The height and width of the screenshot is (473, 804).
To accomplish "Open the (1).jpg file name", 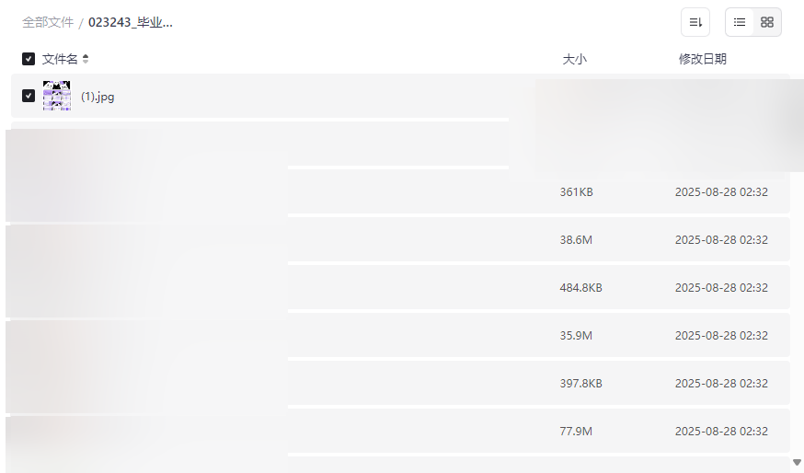I will tap(98, 97).
